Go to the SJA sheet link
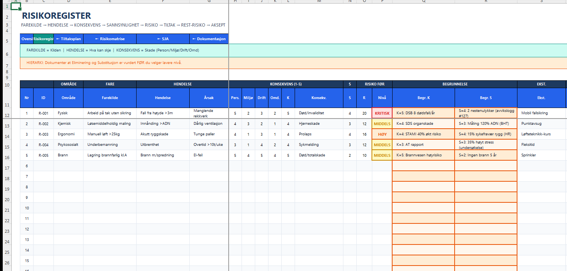The image size is (567, 271). [163, 39]
